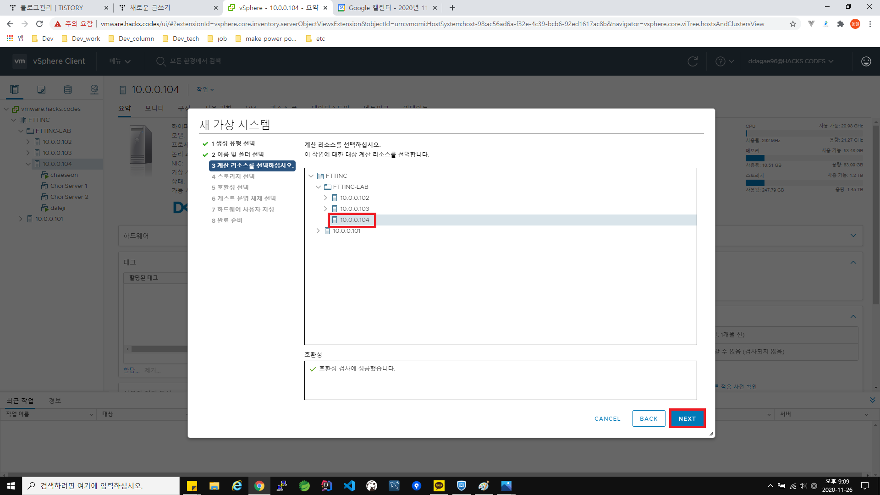Select host 10.0.0.101 in wizard tree
Viewport: 880px width, 495px height.
(346, 231)
